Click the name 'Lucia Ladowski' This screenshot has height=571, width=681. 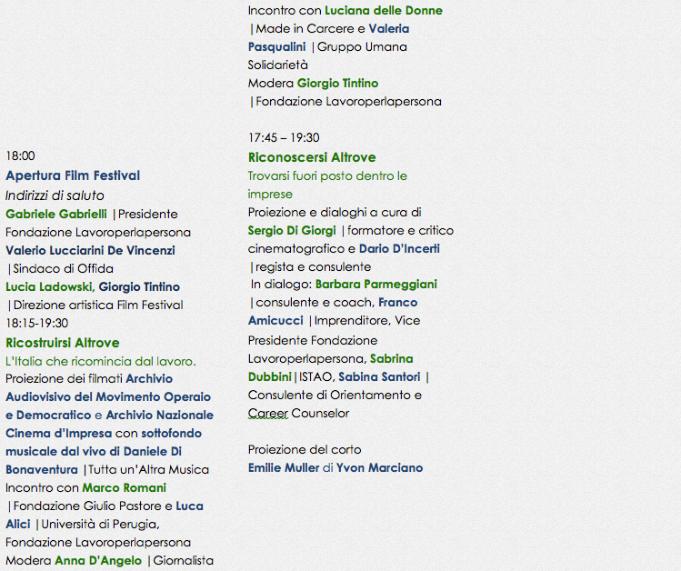pyautogui.click(x=49, y=287)
